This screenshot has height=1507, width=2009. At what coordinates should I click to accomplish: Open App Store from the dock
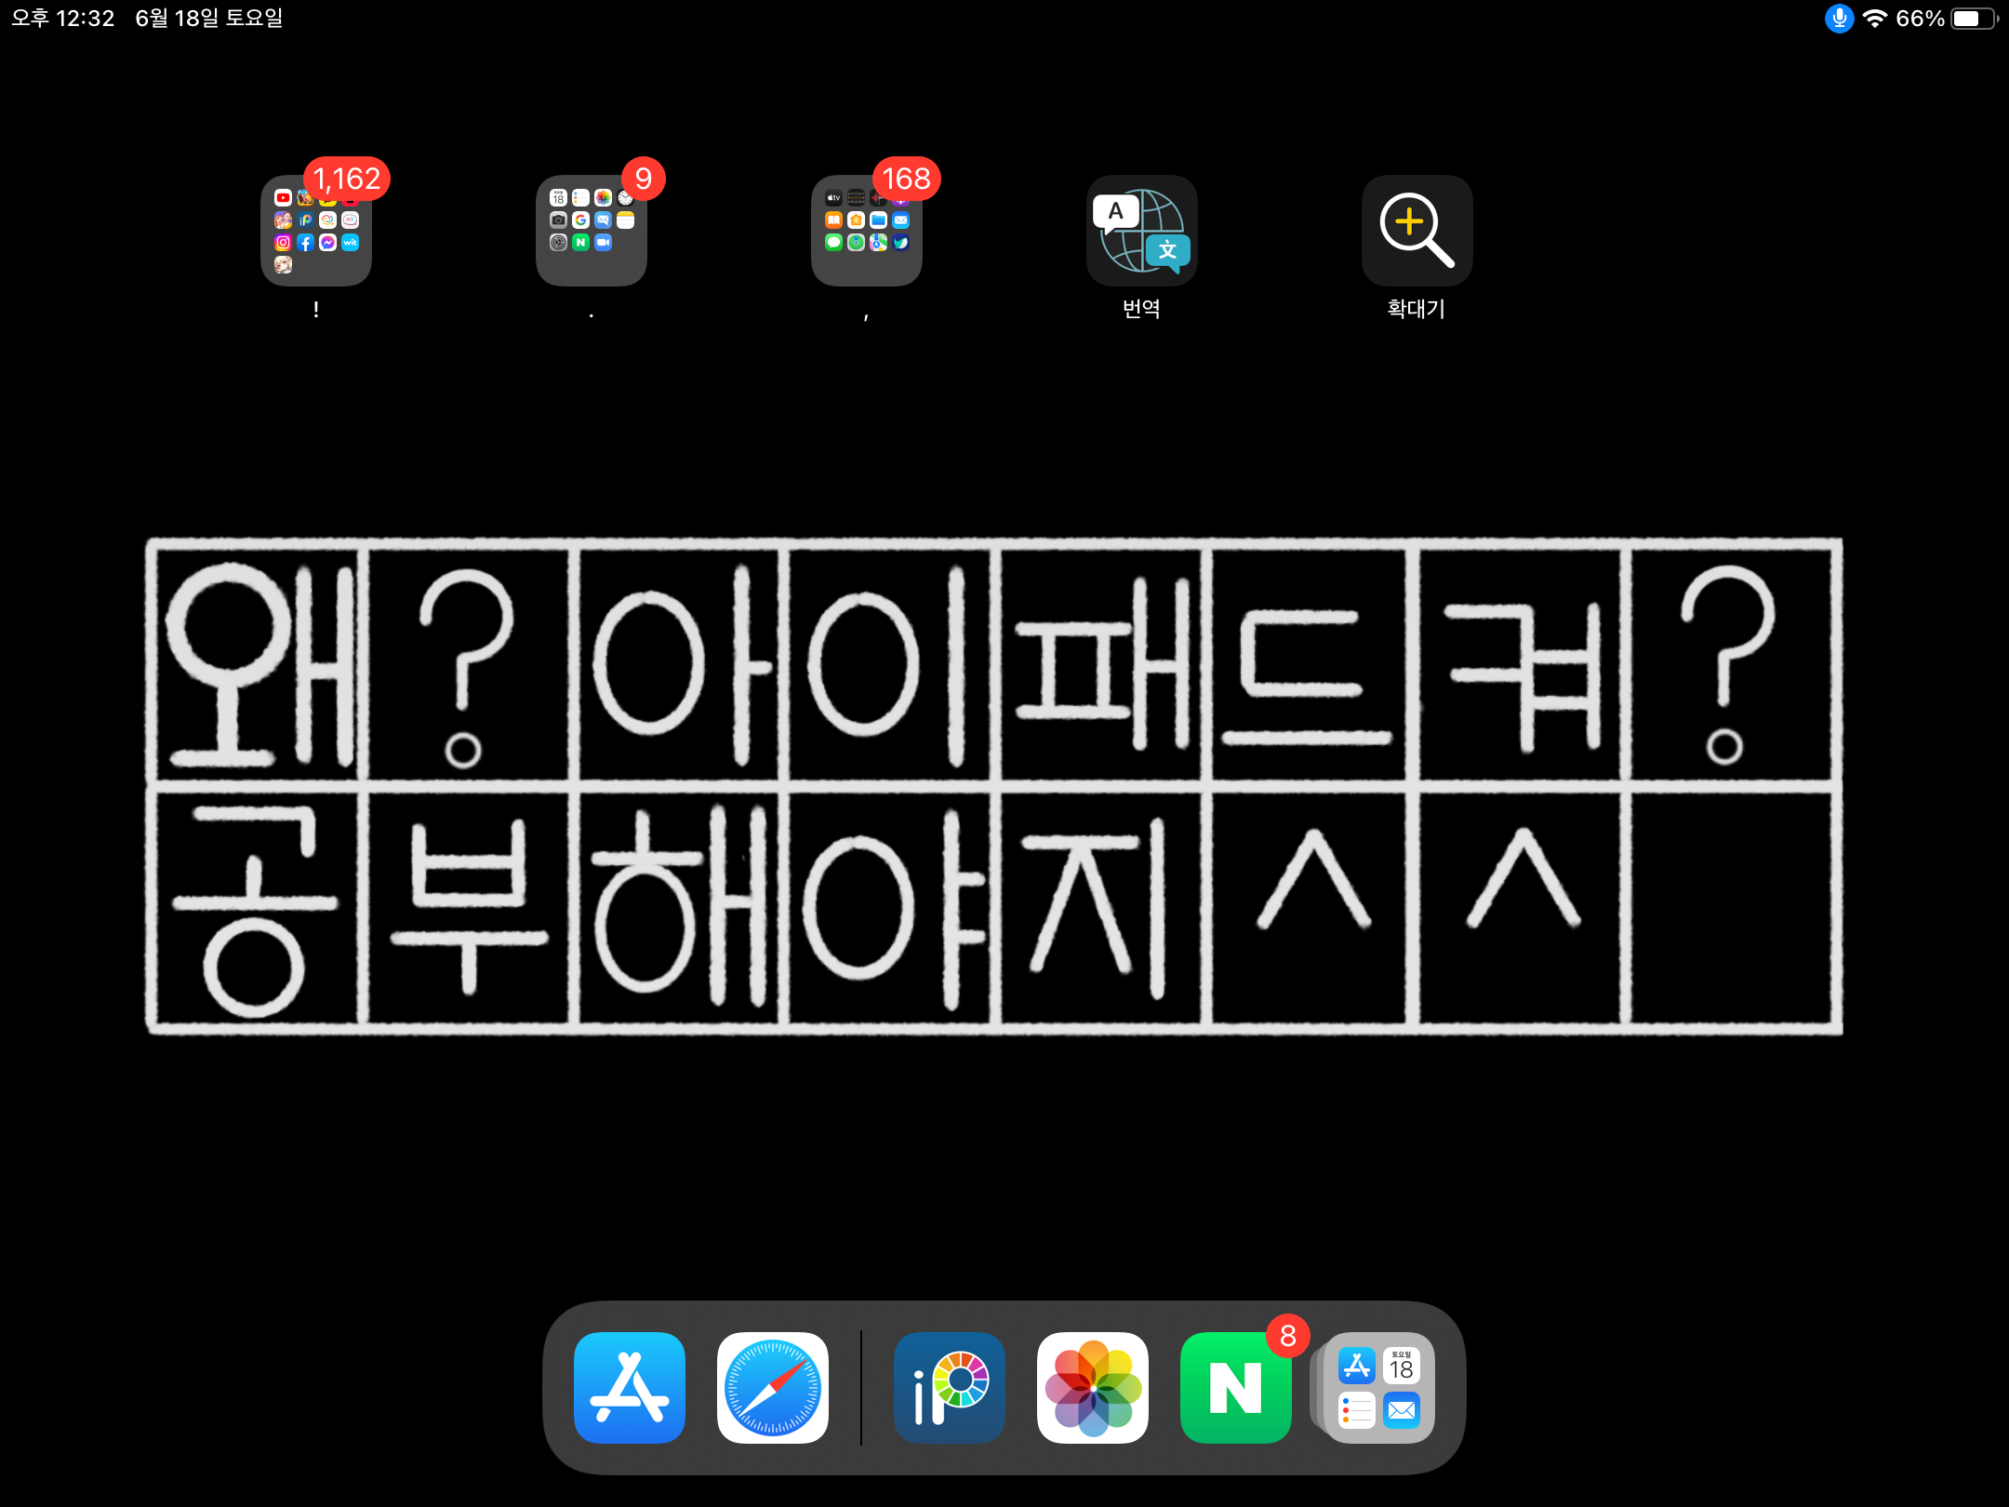[x=630, y=1388]
